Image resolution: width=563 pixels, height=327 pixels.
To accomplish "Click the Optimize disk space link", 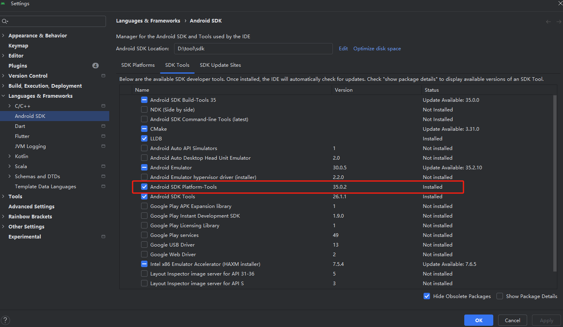I will tap(377, 48).
